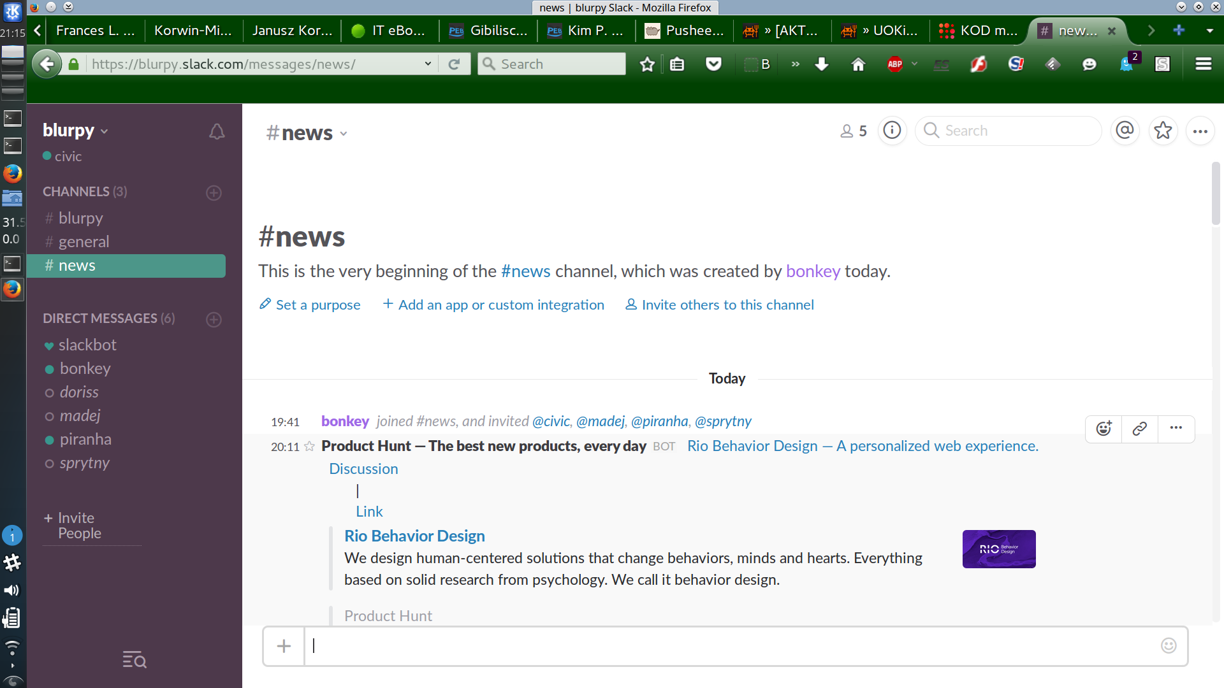Show overflow toolbar chevron items

click(x=795, y=64)
